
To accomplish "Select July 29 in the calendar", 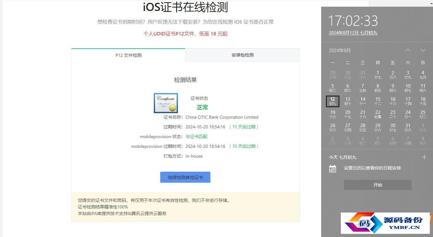I will coord(332,75).
